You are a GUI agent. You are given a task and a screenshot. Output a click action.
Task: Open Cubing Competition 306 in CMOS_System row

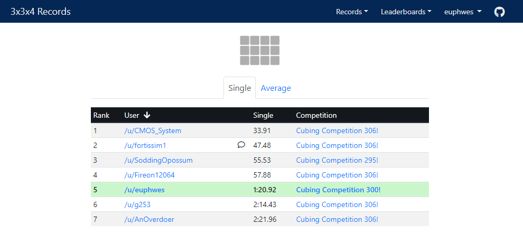coord(337,130)
